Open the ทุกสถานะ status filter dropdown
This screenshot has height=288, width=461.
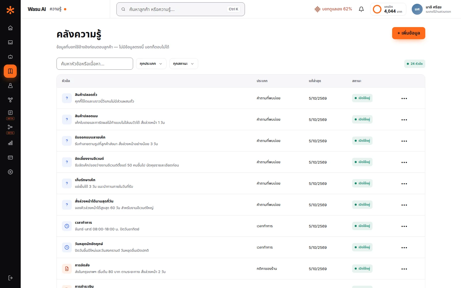[184, 64]
